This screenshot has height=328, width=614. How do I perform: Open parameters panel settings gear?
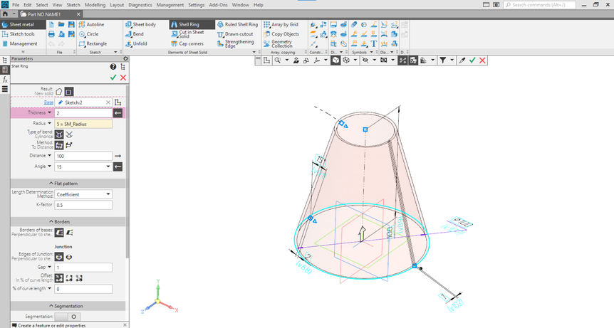[x=125, y=58]
